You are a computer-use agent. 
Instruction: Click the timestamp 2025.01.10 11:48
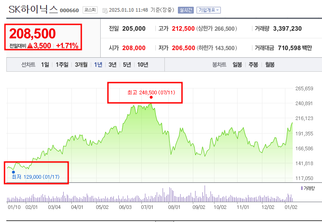(x=128, y=10)
